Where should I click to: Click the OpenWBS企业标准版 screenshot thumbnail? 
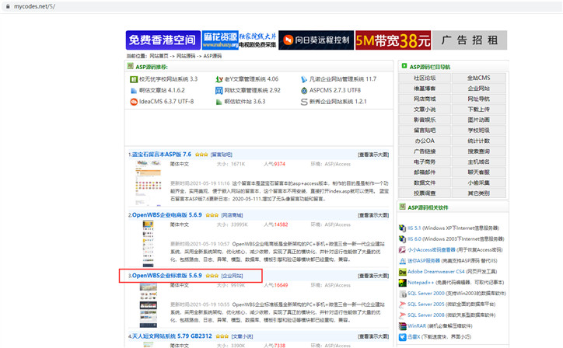(x=149, y=305)
